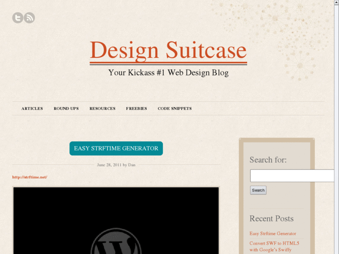The image size is (339, 254).
Task: Click the page vertical scrollbar up arrow
Action: tap(337, 2)
